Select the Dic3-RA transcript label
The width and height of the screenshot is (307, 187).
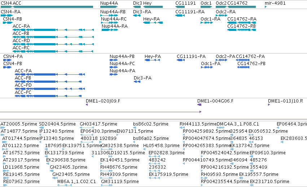click(142, 12)
